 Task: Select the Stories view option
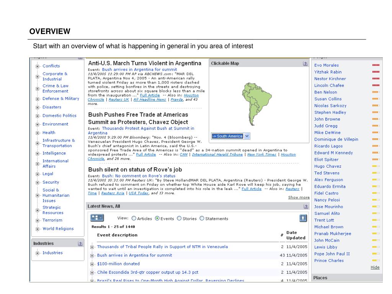[x=179, y=219]
